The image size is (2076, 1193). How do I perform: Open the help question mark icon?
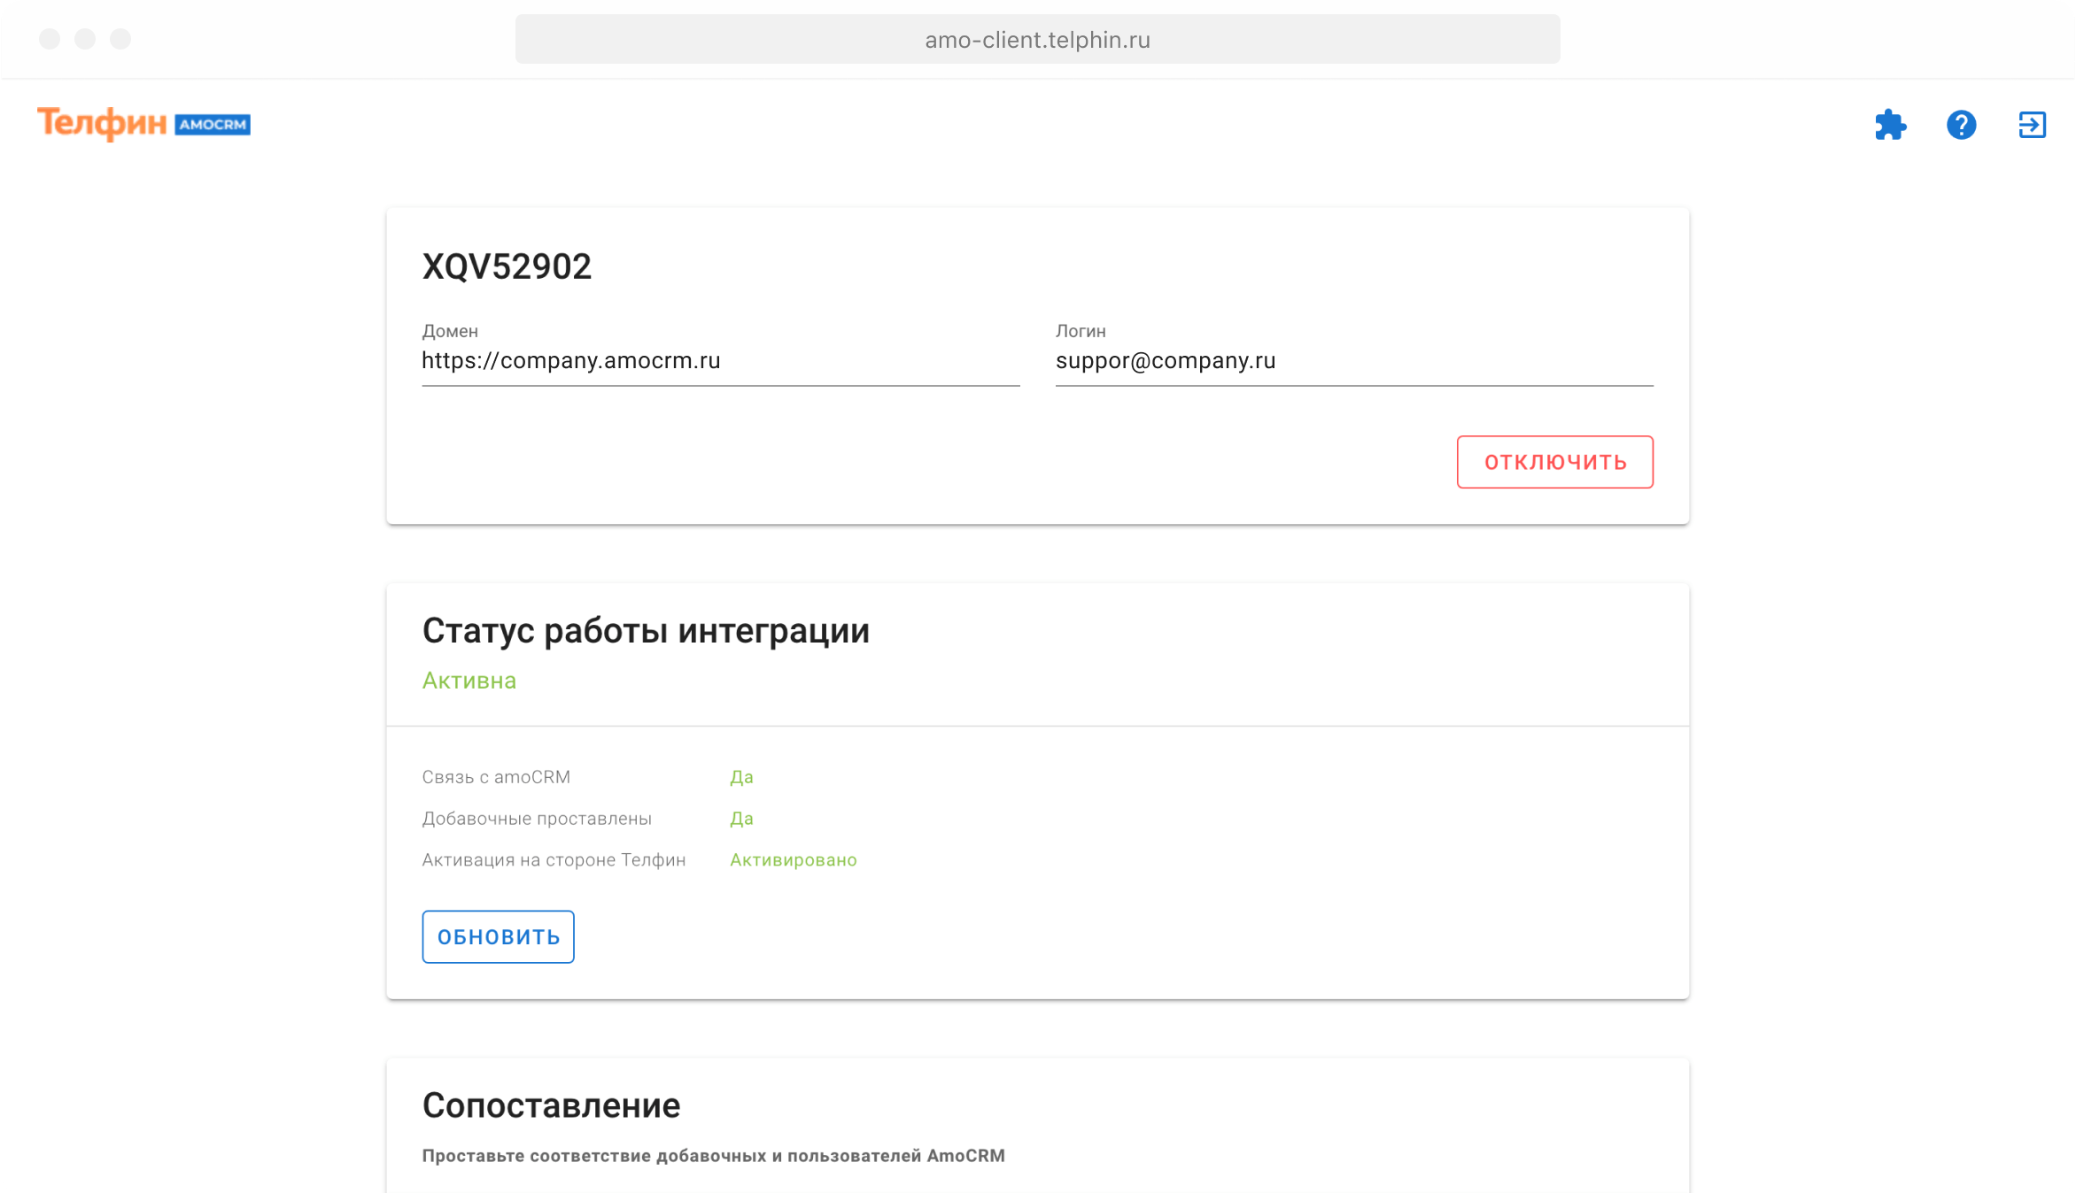point(1961,125)
